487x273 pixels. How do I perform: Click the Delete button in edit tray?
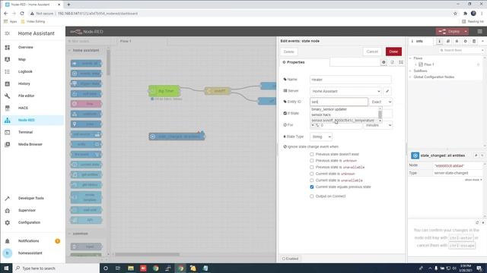pyautogui.click(x=288, y=52)
